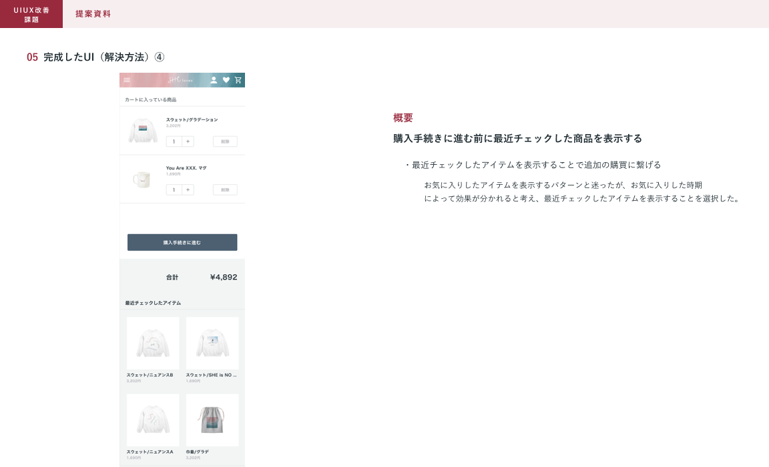Screen dimensions: 769x467
Task: View the スウェット/ニュアンスA product image
Action: tap(153, 420)
